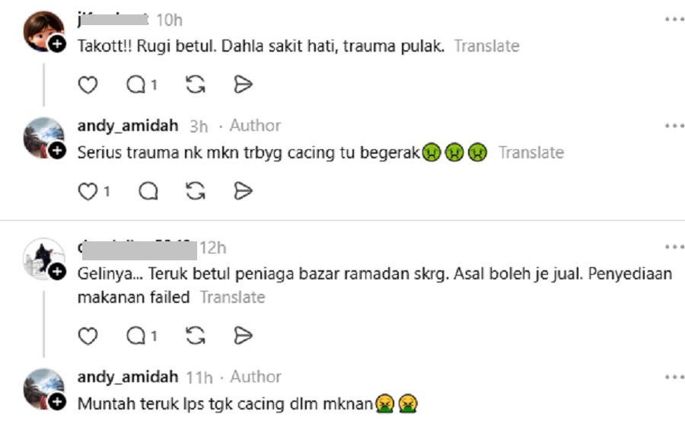The image size is (685, 424).
Task: Share the 'Serius trauma nk mkn' reply
Action: [243, 191]
